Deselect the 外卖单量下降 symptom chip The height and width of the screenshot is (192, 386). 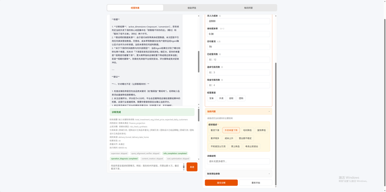pyautogui.click(x=231, y=130)
